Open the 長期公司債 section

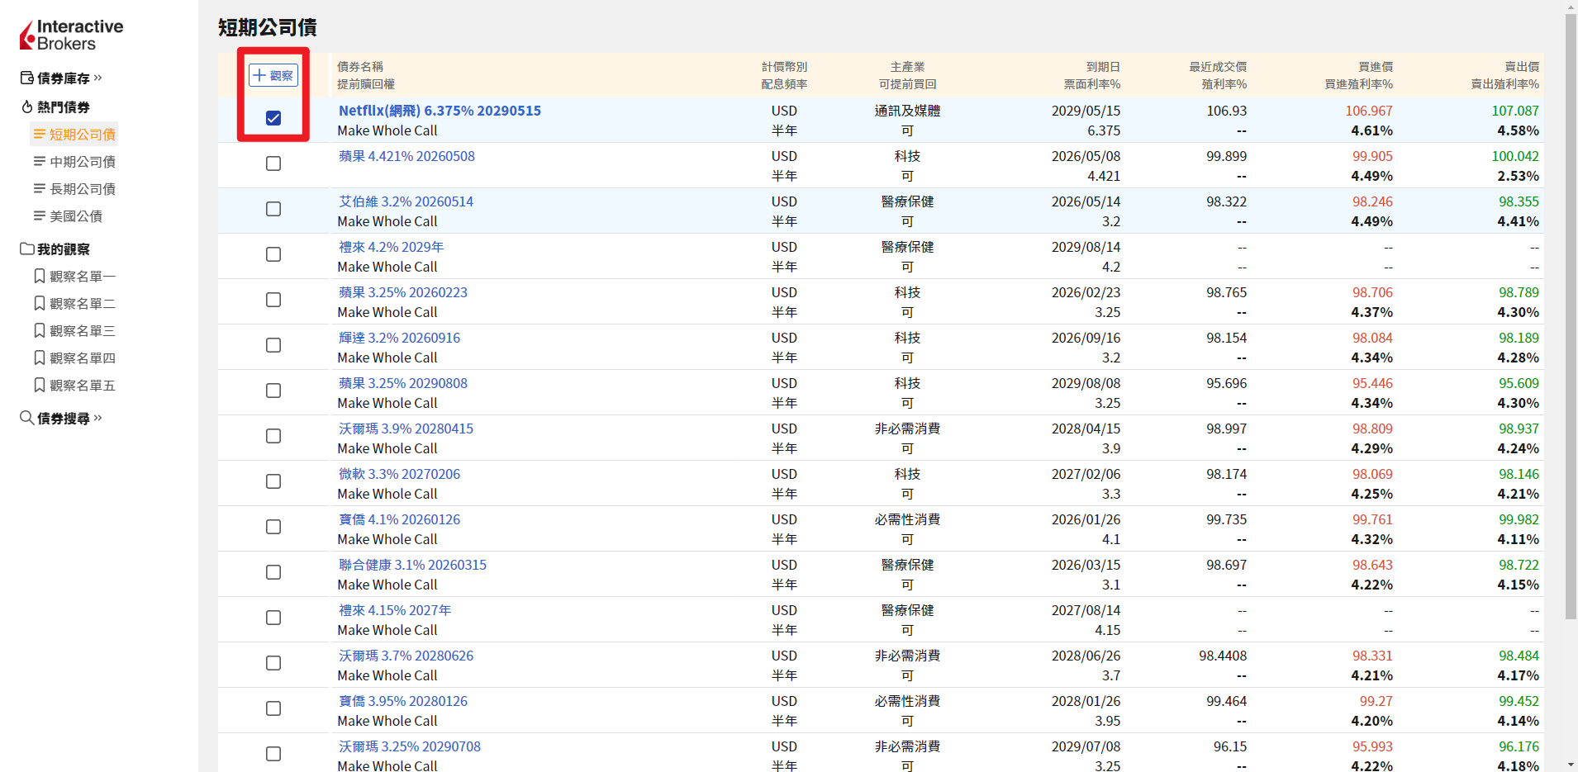tap(74, 188)
